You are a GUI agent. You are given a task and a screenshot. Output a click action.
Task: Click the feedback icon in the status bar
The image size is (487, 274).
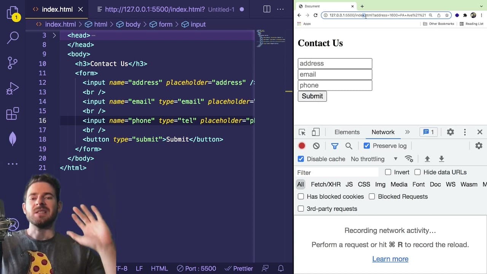pyautogui.click(x=265, y=268)
